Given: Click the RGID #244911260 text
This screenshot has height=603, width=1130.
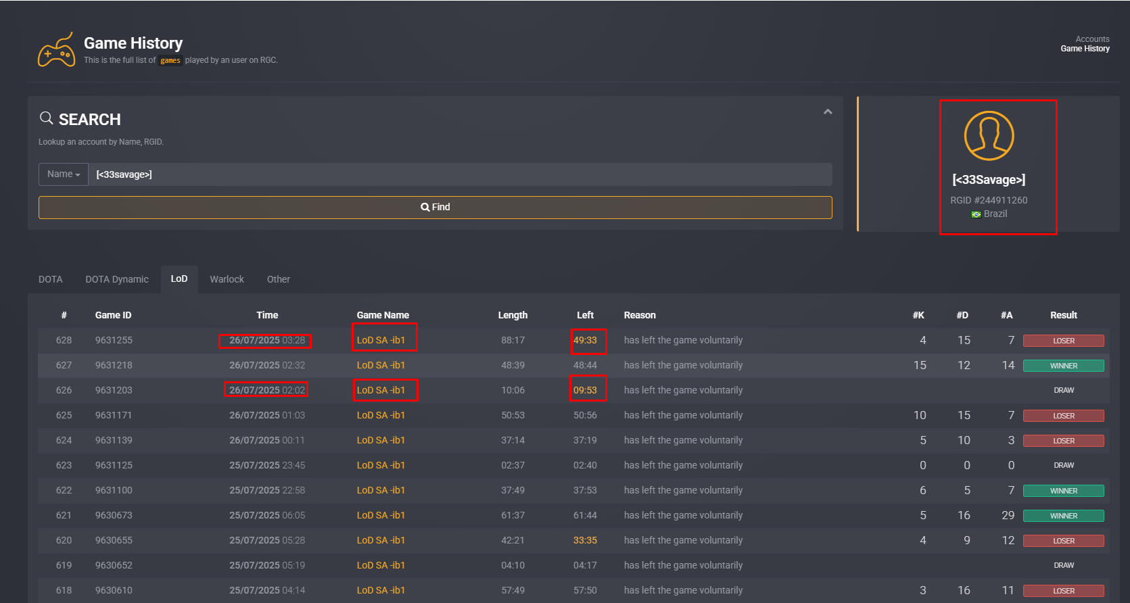Looking at the screenshot, I should [989, 200].
